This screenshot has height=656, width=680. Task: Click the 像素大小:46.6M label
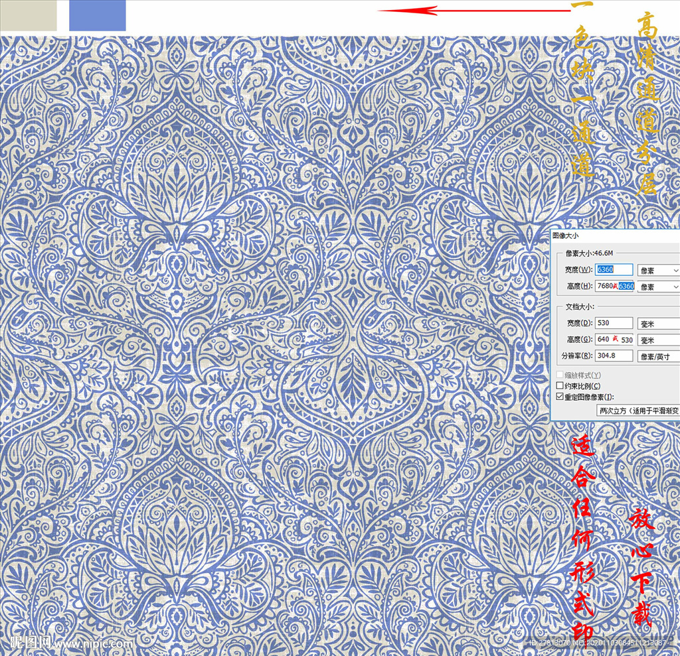click(589, 253)
